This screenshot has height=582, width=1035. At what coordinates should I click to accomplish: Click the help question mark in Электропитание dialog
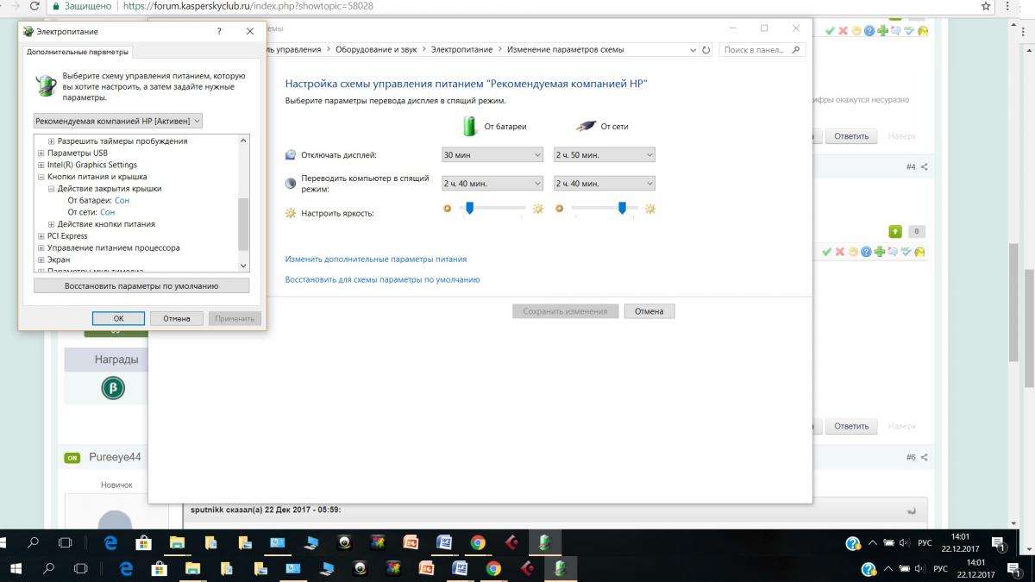coord(219,31)
